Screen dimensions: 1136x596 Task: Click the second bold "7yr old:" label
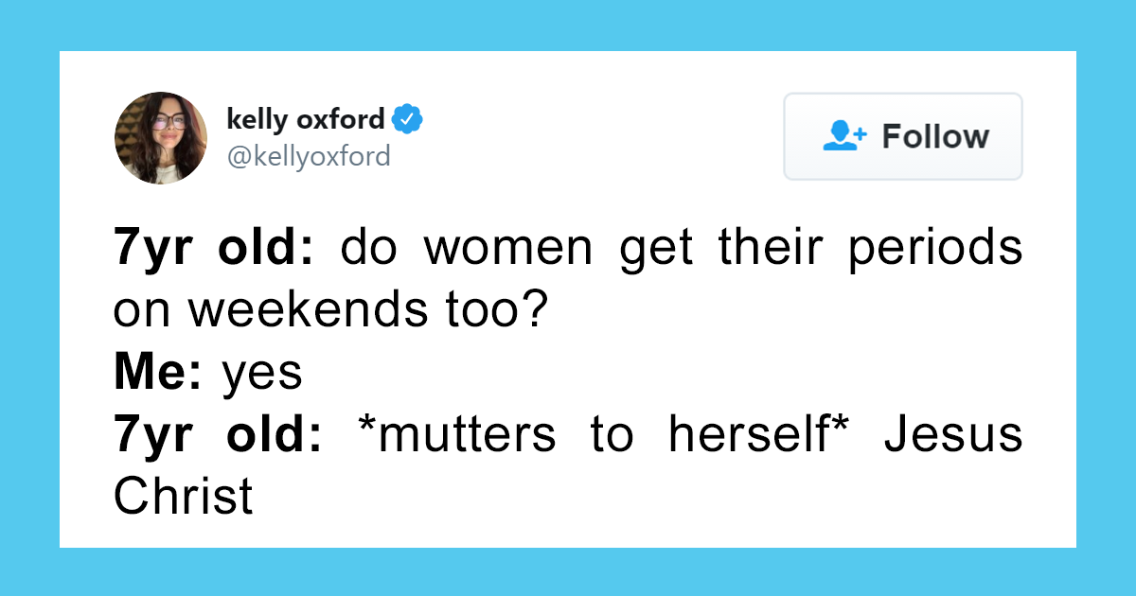(218, 435)
